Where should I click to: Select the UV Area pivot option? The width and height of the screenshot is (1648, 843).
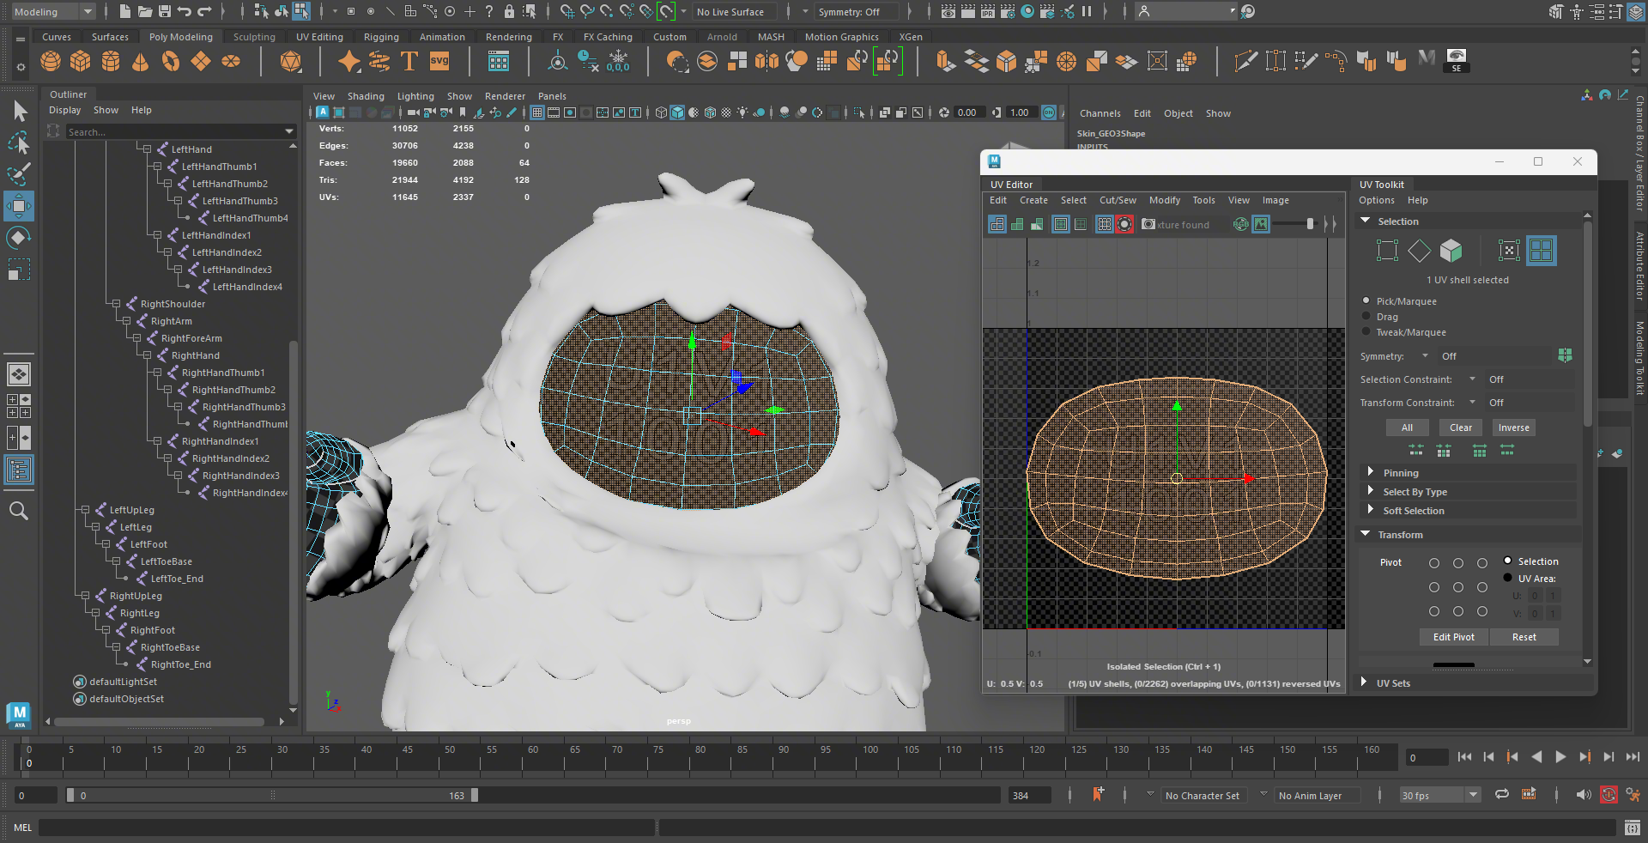pos(1508,579)
